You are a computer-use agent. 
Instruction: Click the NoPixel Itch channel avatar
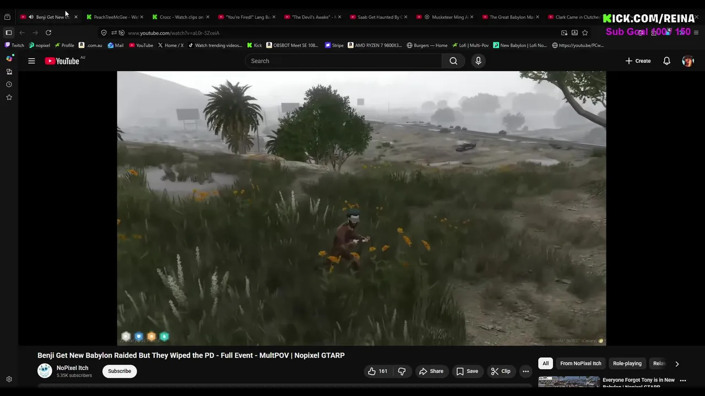[45, 371]
